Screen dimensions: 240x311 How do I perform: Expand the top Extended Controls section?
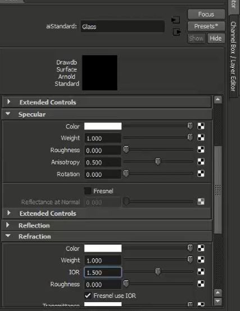[x=9, y=102]
